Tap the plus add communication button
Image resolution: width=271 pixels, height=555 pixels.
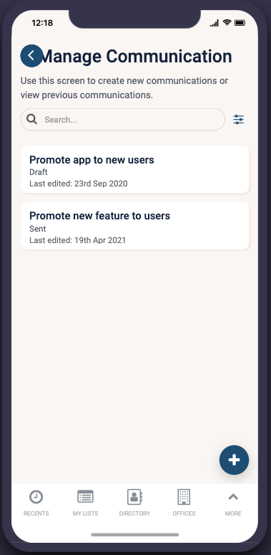(x=234, y=460)
